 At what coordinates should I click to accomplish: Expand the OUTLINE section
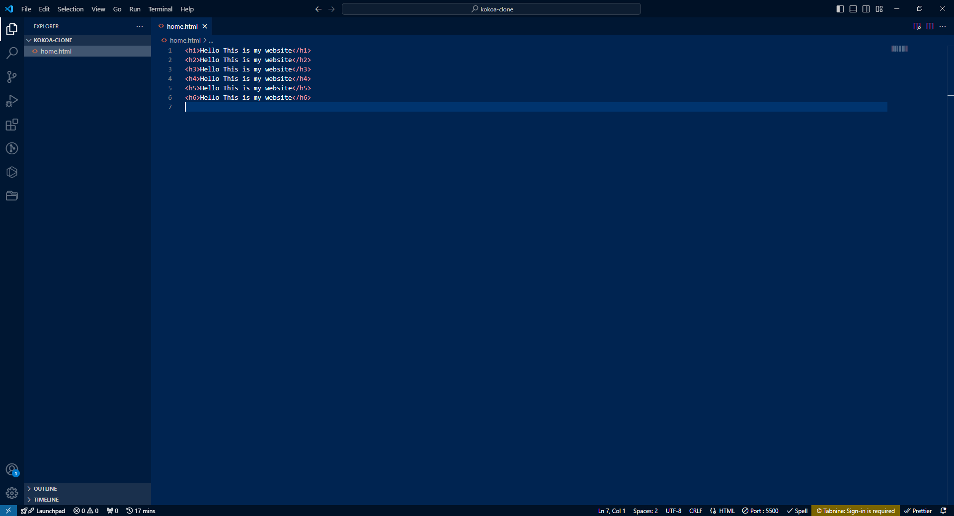click(x=87, y=489)
